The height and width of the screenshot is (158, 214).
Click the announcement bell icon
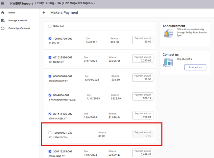tap(168, 34)
